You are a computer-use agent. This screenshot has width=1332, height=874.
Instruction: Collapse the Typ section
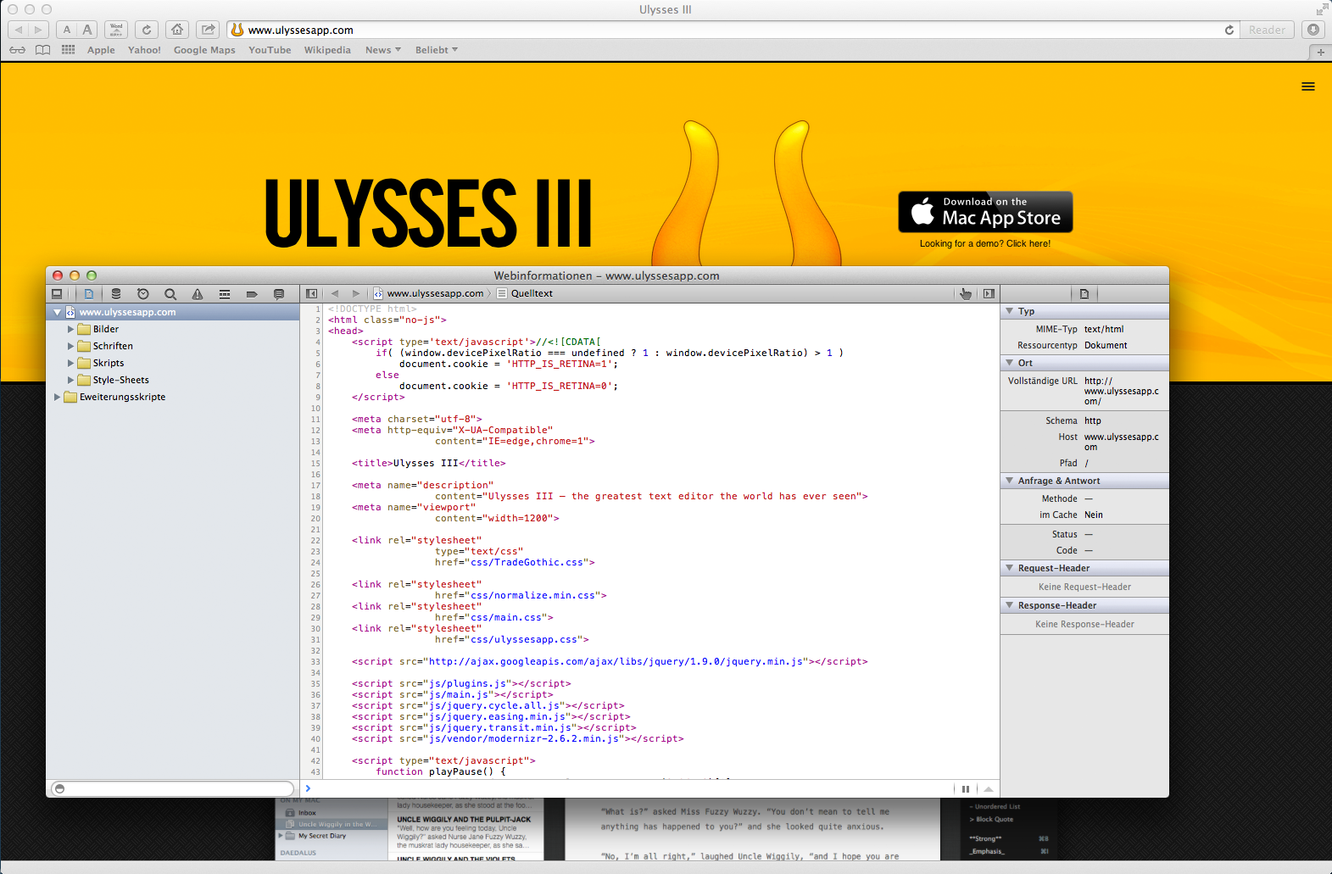click(x=1010, y=311)
